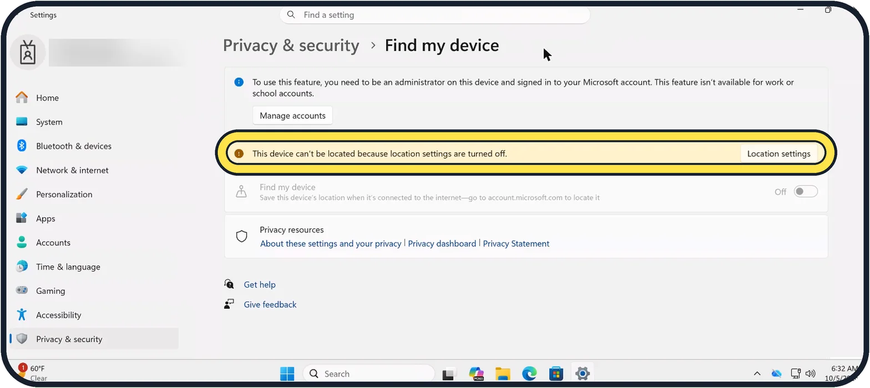Click the Find my device location icon
This screenshot has width=870, height=388.
241,192
